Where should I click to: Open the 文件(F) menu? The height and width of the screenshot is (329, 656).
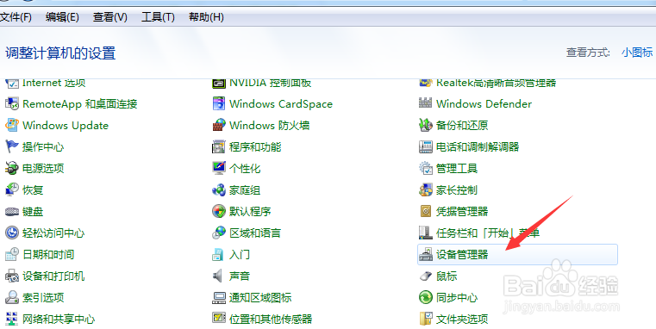16,17
